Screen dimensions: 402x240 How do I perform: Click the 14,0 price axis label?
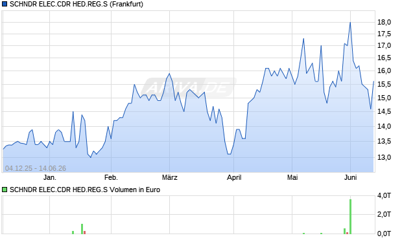(384, 126)
